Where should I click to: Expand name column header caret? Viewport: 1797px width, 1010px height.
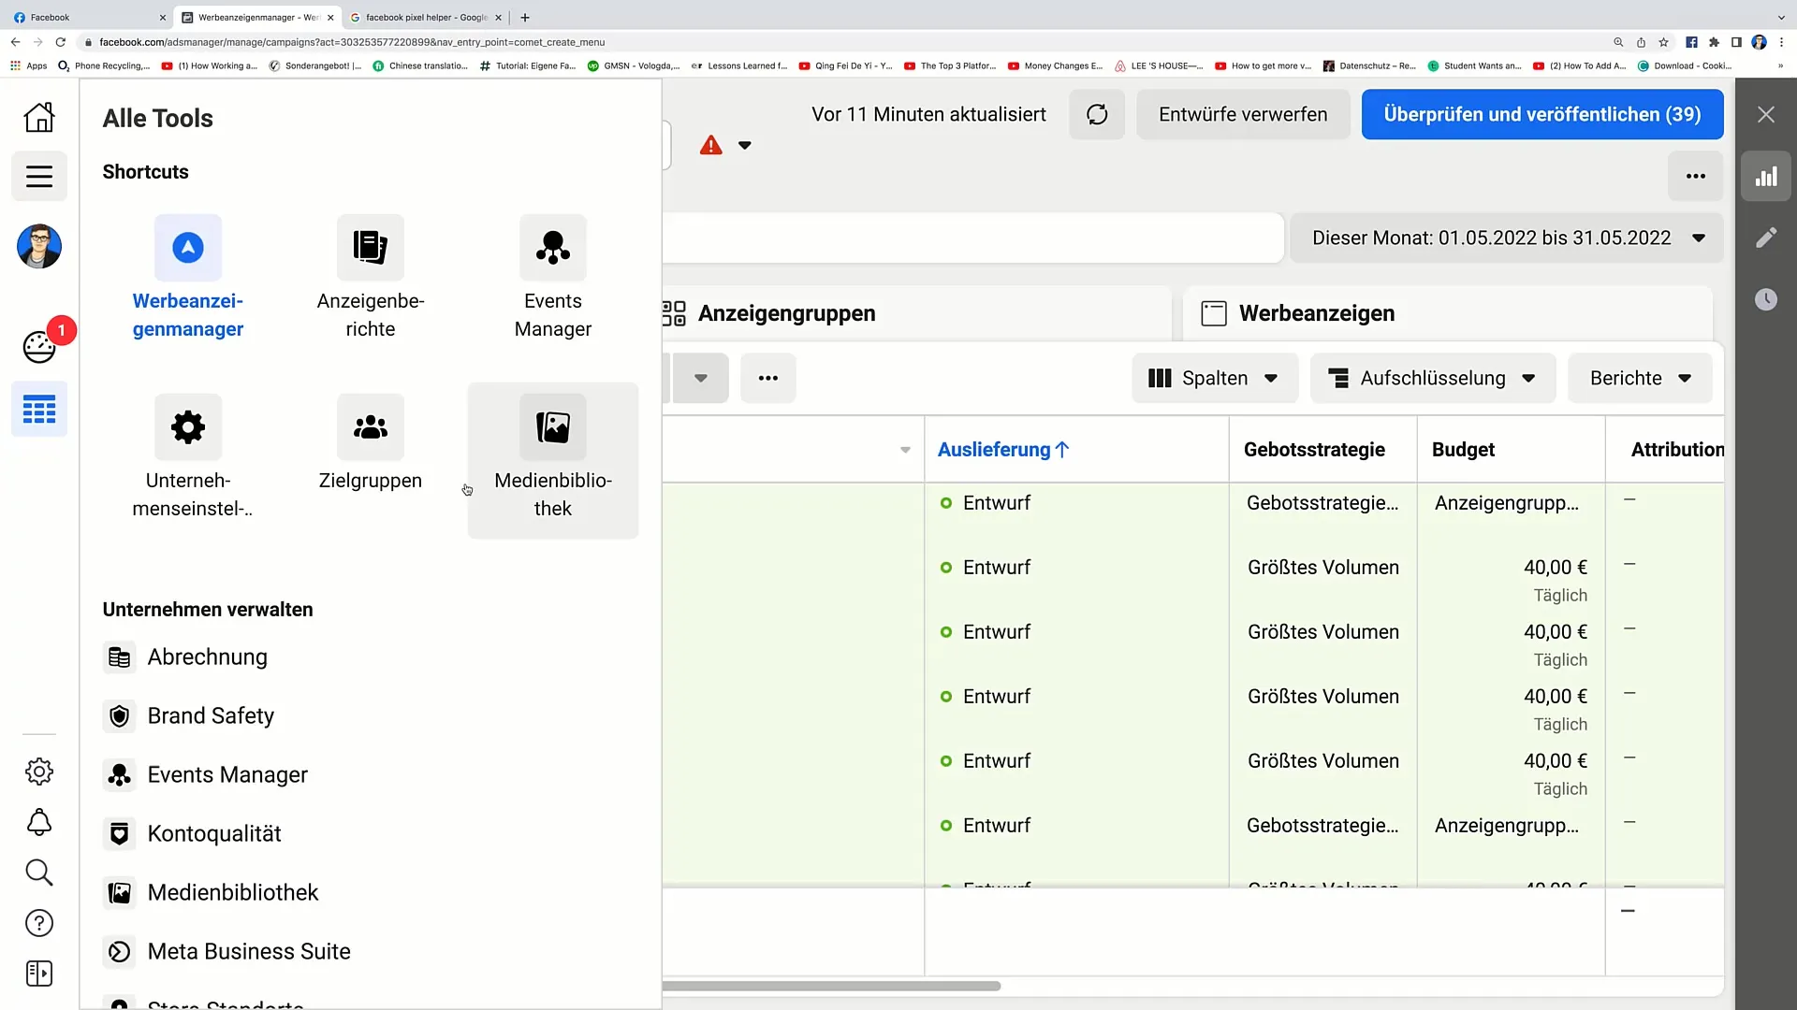tap(905, 450)
